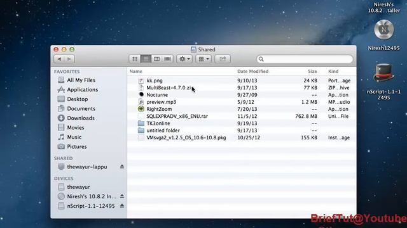
Task: Eject thewayur-lappu shared computer
Action: coord(122,167)
